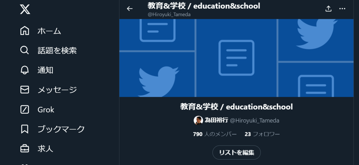Click the bookmark ribbon icon

click(25, 129)
